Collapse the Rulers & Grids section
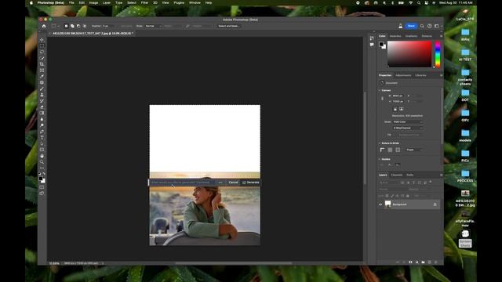The image size is (502, 282). pyautogui.click(x=380, y=143)
